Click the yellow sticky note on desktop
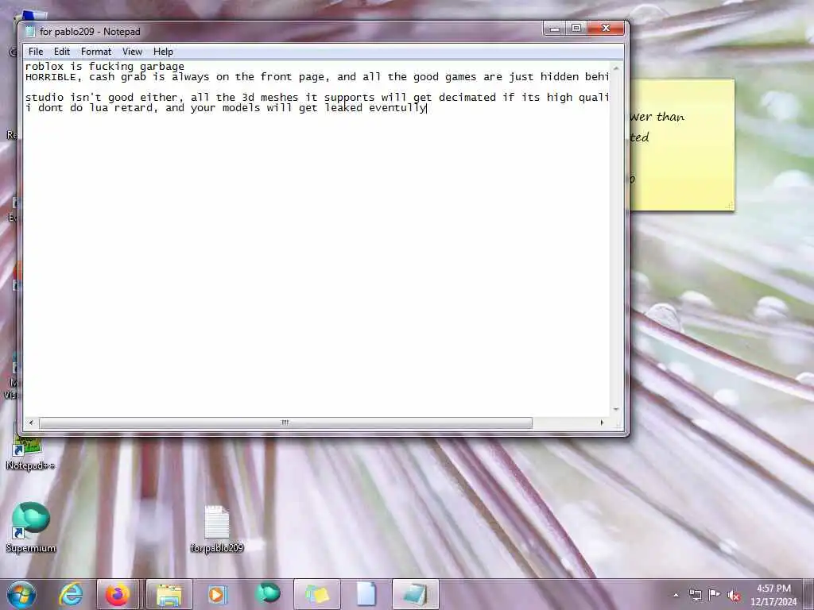The image size is (814, 610). 681,145
